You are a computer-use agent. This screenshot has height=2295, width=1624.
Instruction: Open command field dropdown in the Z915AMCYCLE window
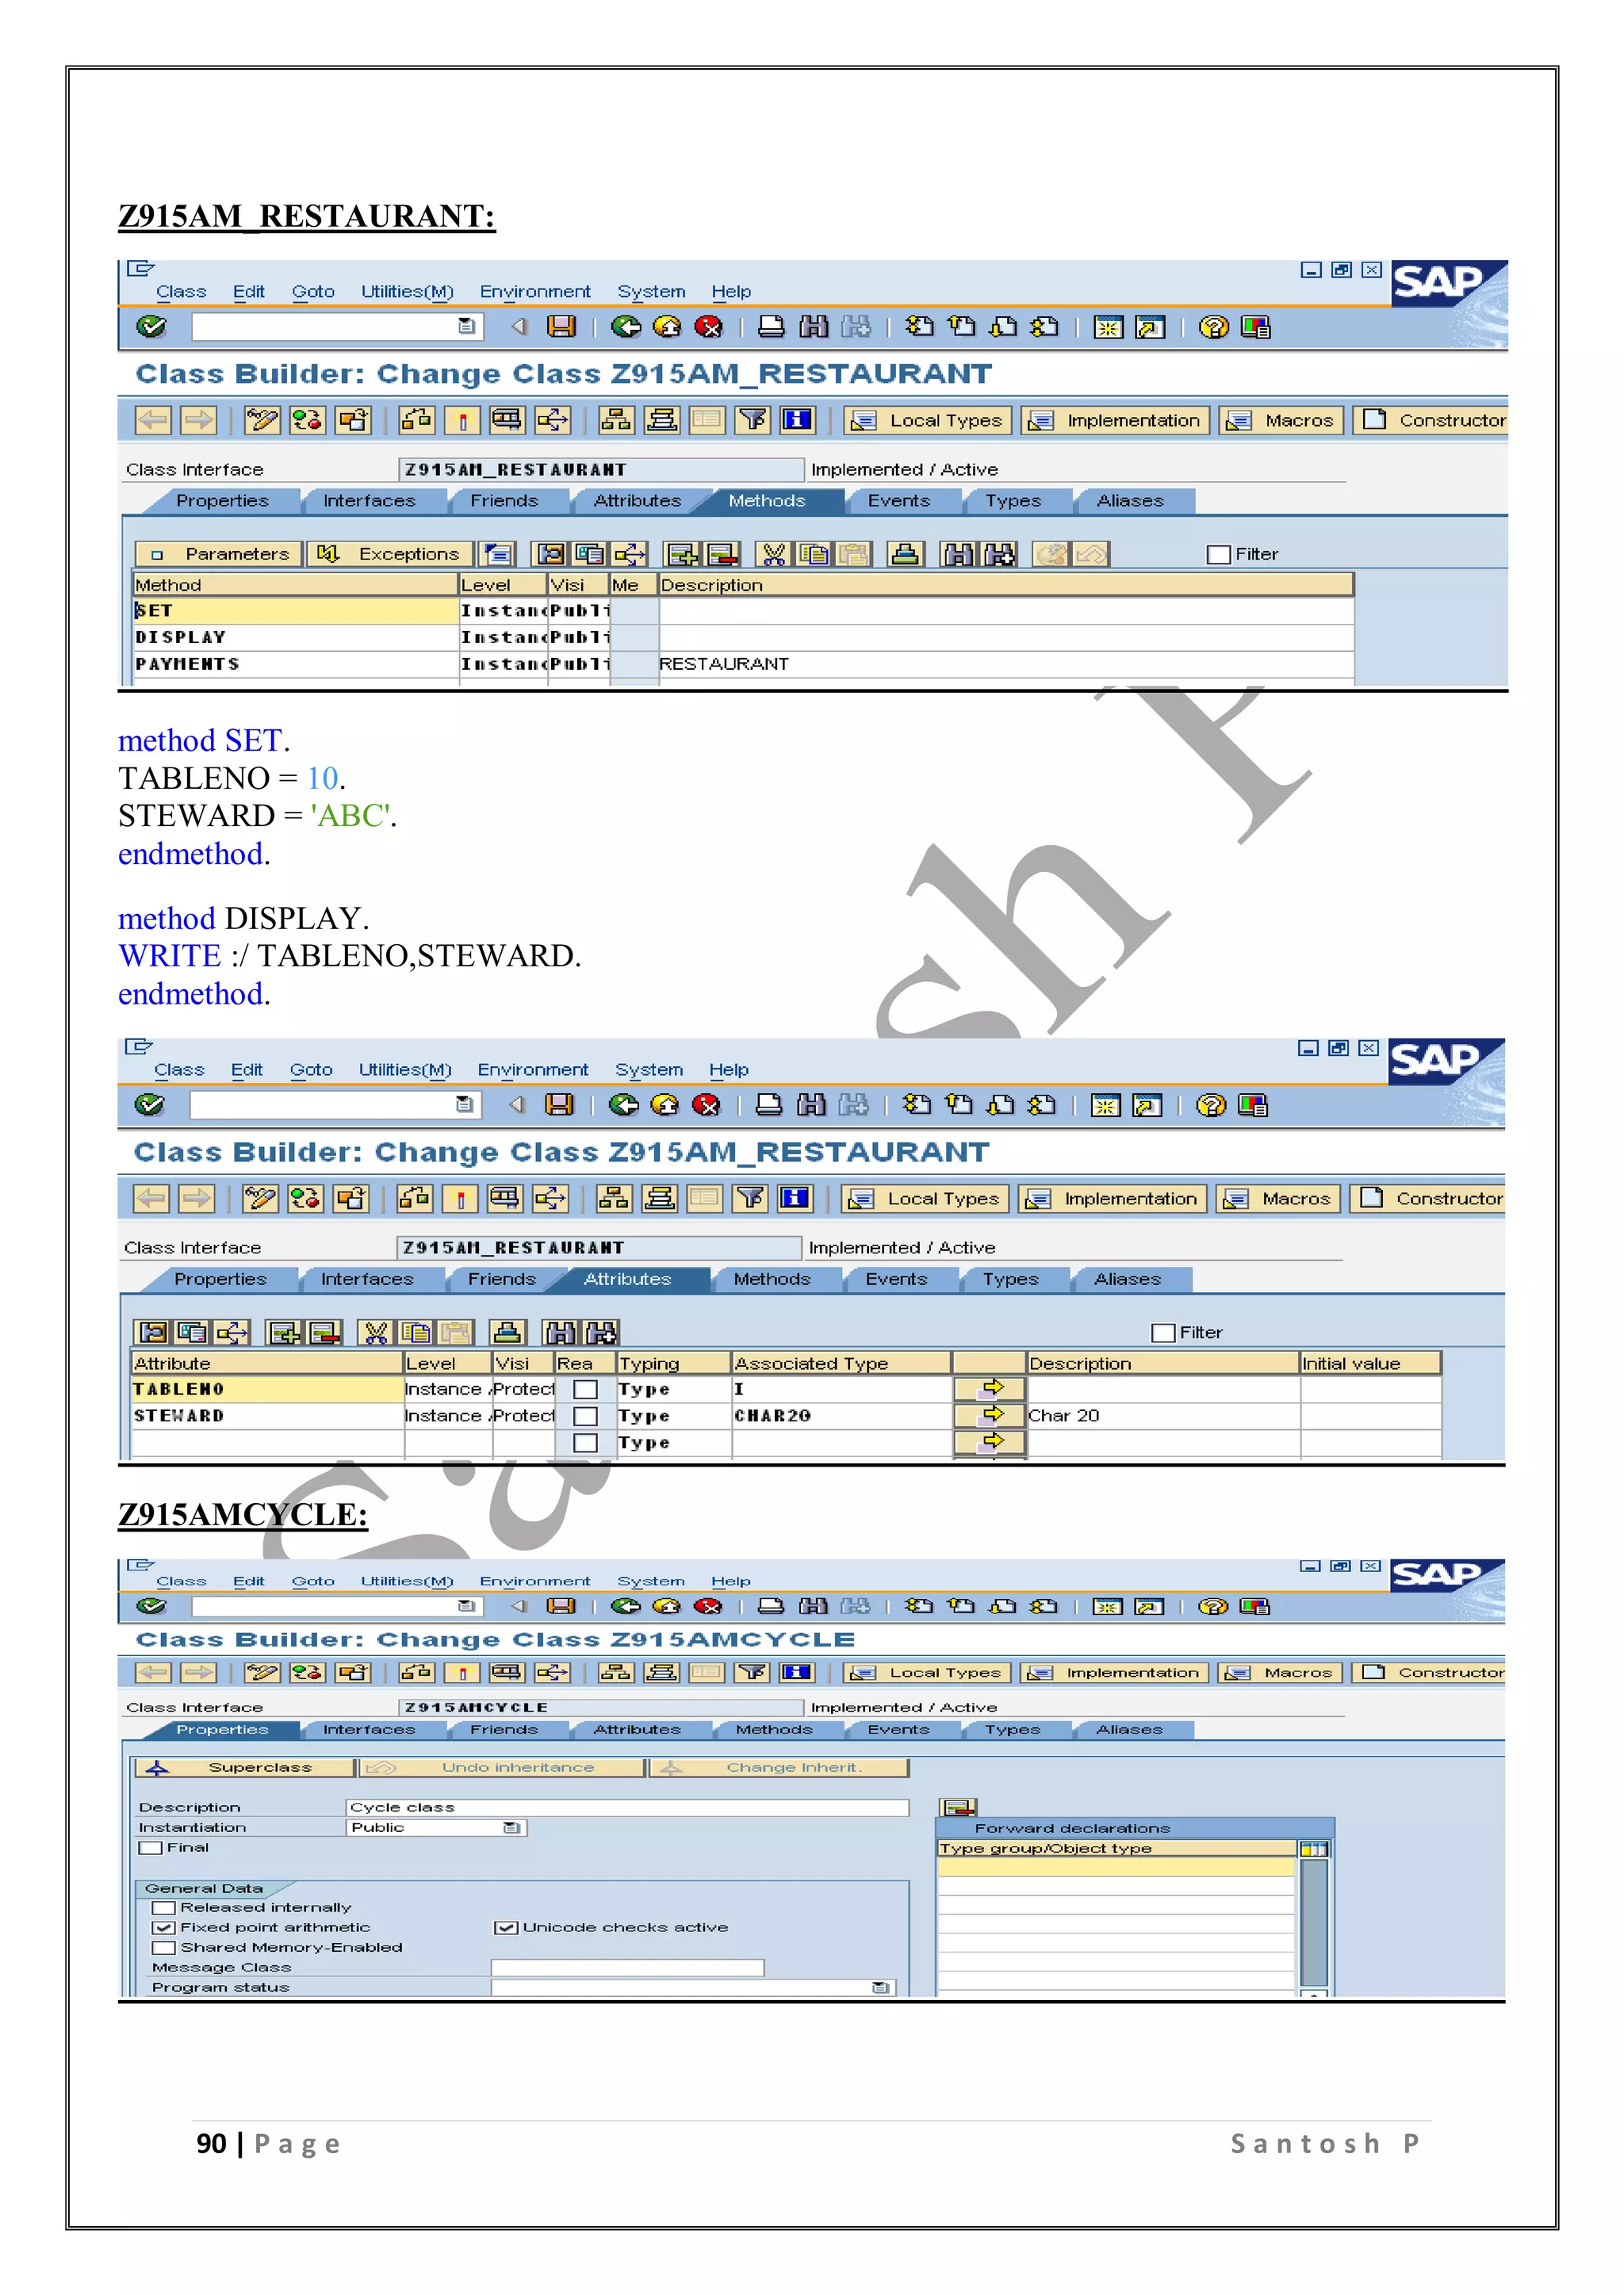pyautogui.click(x=466, y=1606)
